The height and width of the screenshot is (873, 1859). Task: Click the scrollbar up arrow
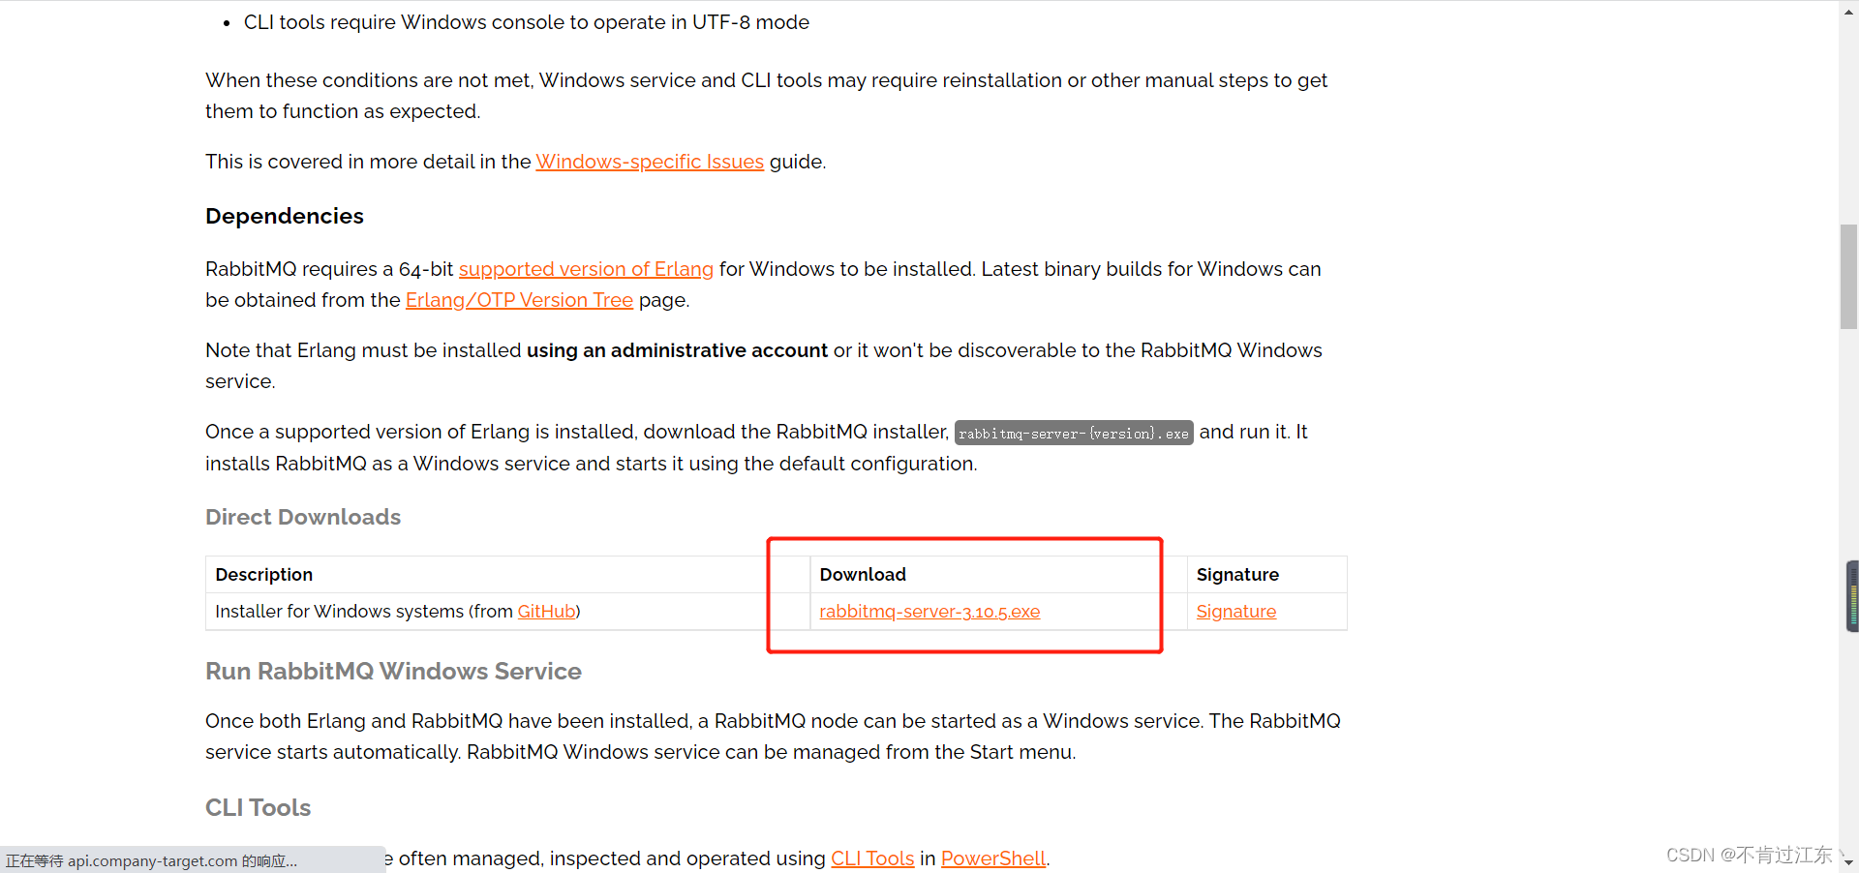[1848, 10]
